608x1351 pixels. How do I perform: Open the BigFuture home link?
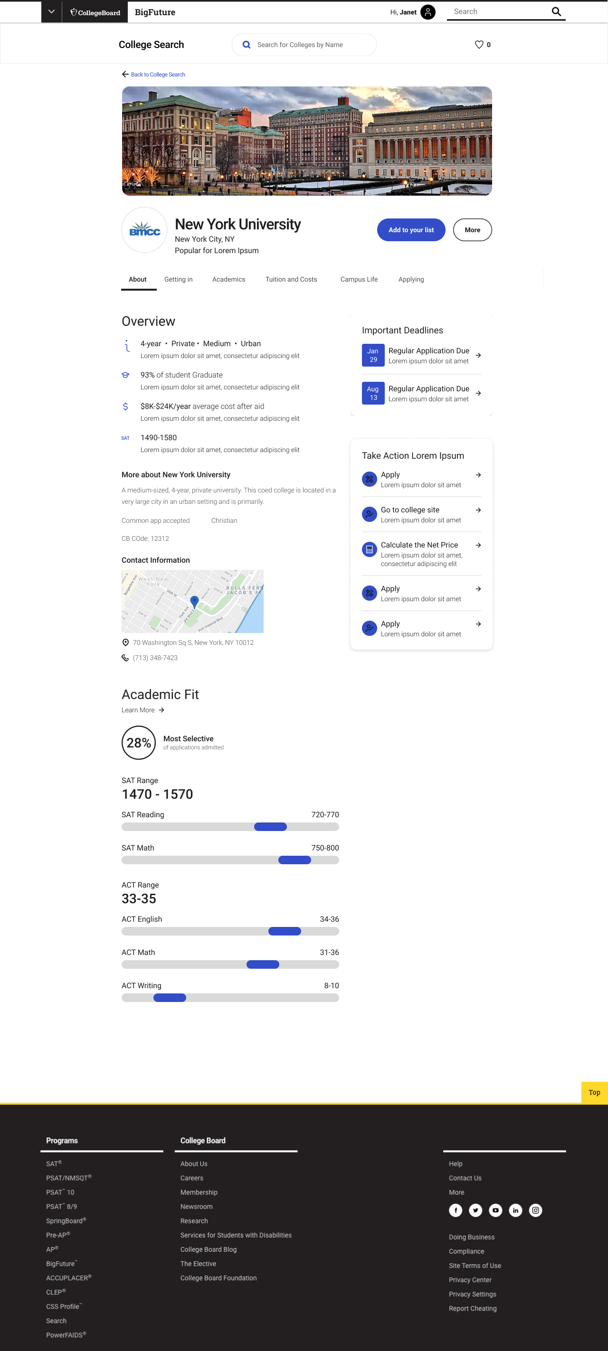pos(155,12)
